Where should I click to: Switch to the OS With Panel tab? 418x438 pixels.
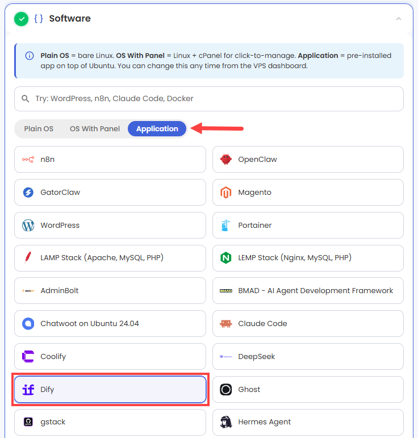click(95, 129)
